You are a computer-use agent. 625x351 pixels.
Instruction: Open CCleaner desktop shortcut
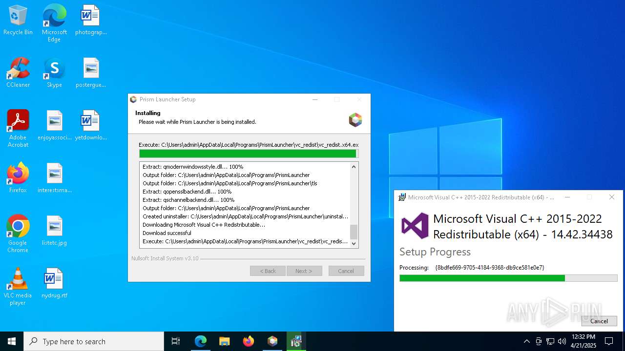(18, 73)
